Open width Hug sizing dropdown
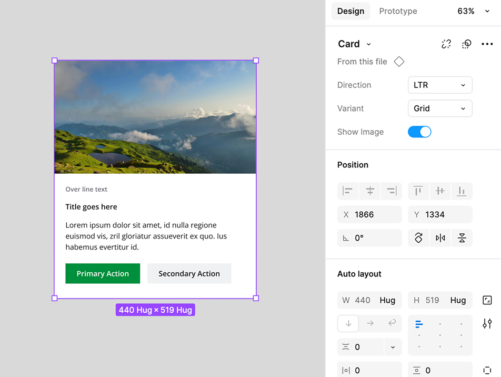This screenshot has height=377, width=501. pos(387,300)
